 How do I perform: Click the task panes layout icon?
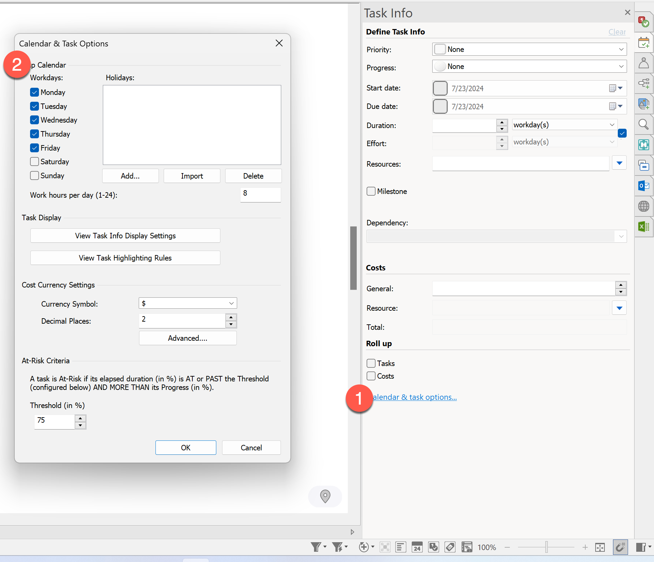point(641,547)
